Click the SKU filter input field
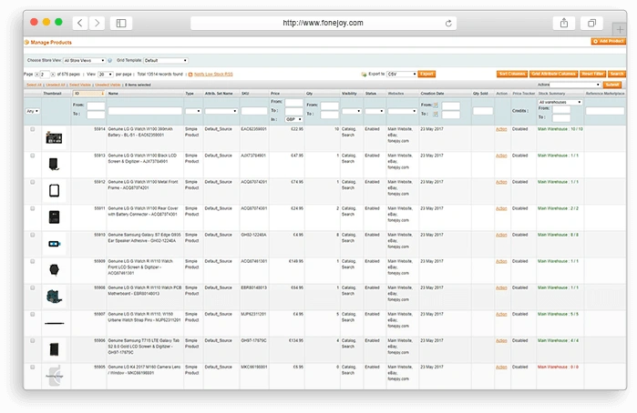This screenshot has width=637, height=413. 254,111
